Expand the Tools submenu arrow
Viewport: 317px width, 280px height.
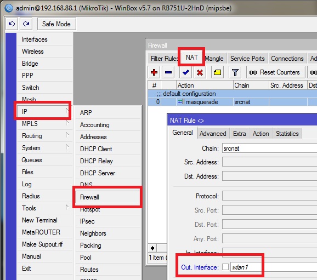click(x=67, y=208)
